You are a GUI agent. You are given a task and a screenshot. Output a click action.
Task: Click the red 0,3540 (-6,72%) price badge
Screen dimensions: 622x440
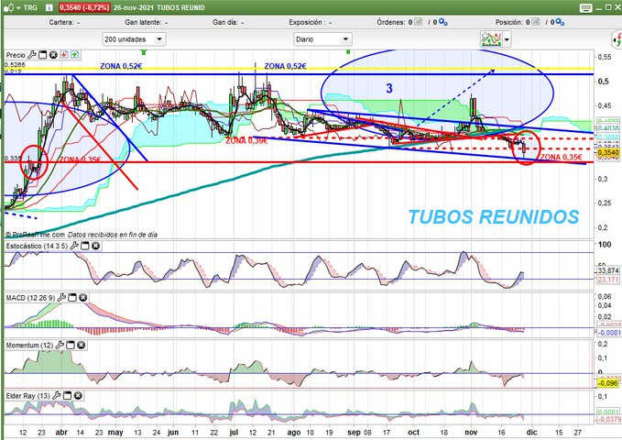pyautogui.click(x=84, y=7)
